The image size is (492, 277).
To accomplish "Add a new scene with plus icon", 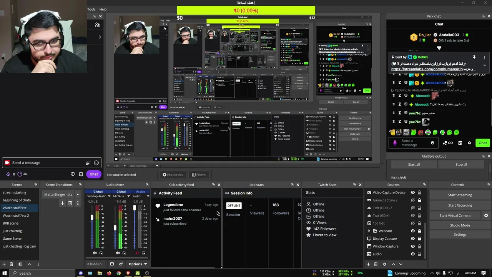I will (4, 264).
